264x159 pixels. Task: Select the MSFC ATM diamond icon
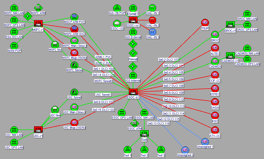(38, 8)
